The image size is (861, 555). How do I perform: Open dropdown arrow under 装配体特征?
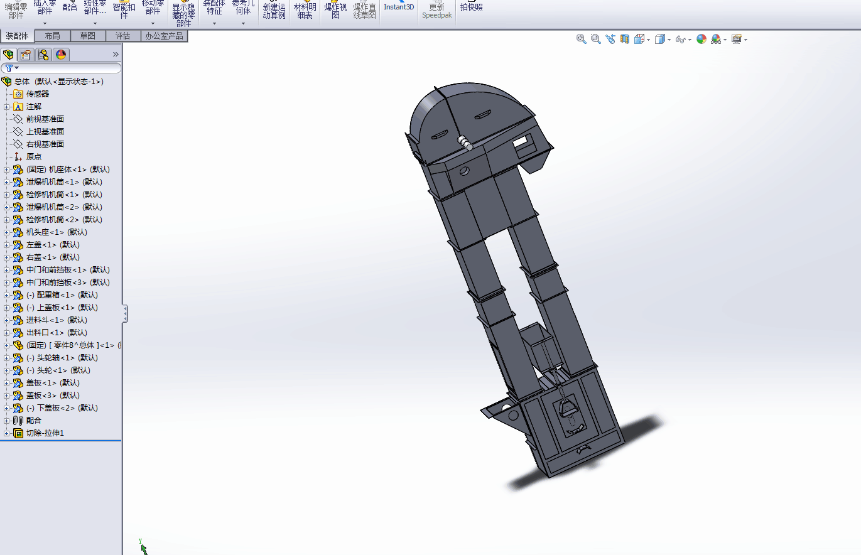coord(215,24)
